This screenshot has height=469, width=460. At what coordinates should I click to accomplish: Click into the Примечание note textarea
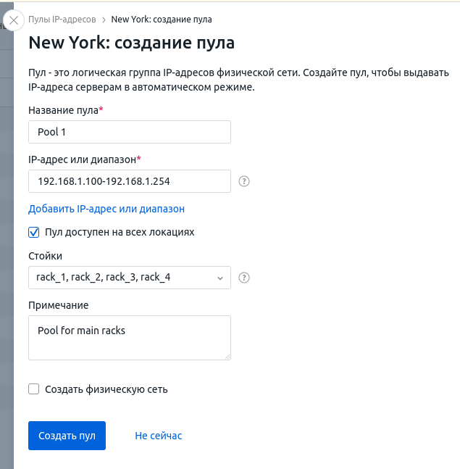coord(129,337)
